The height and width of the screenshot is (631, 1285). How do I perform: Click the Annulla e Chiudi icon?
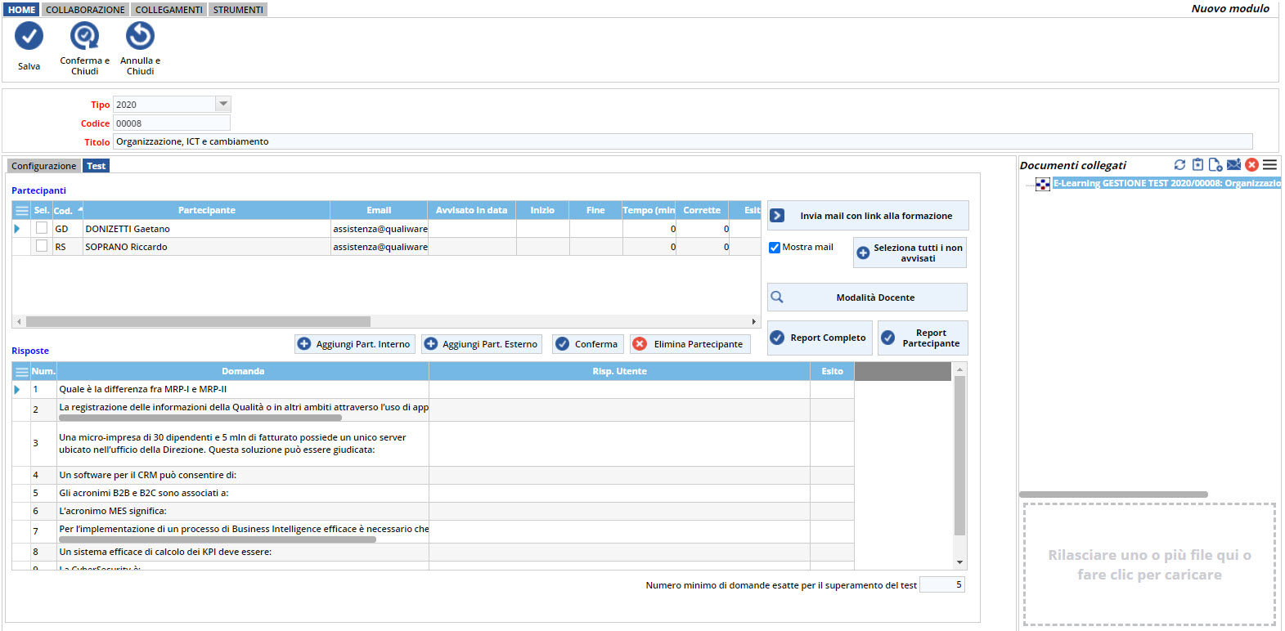(x=140, y=37)
